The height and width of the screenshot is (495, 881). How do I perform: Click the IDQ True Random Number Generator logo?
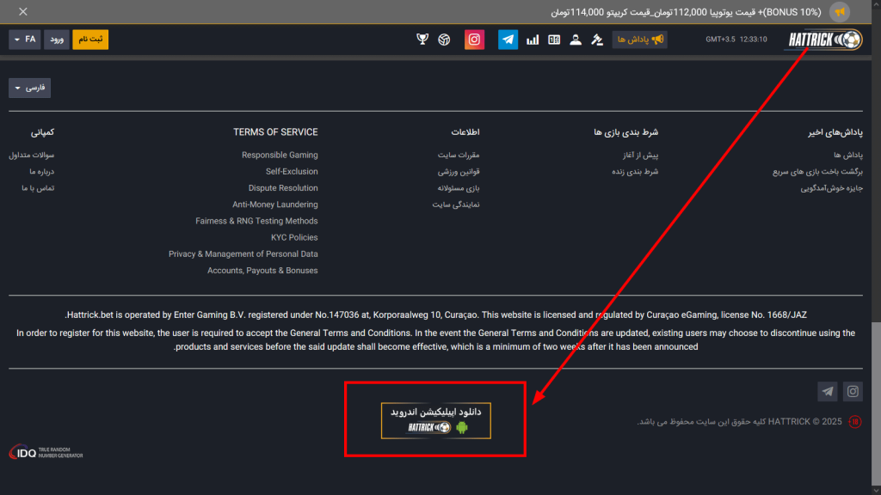[45, 450]
